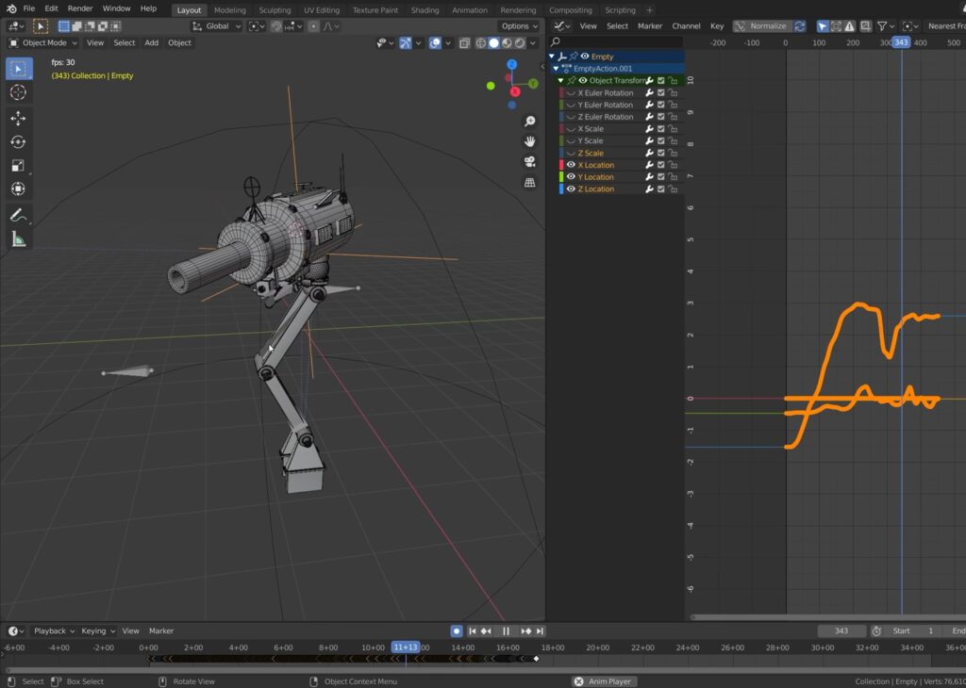This screenshot has width=966, height=688.
Task: Open the shading options dropdown arrow
Action: 534,42
